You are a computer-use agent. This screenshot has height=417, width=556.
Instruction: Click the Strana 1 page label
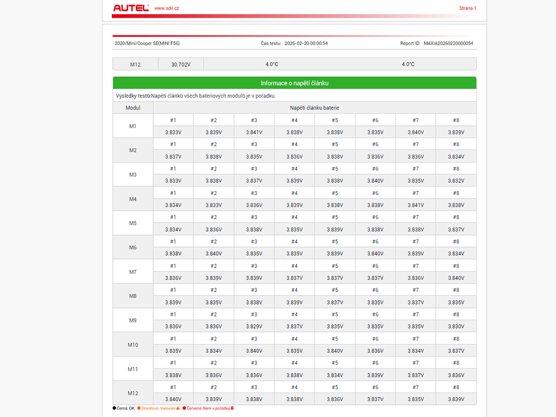[x=467, y=8]
